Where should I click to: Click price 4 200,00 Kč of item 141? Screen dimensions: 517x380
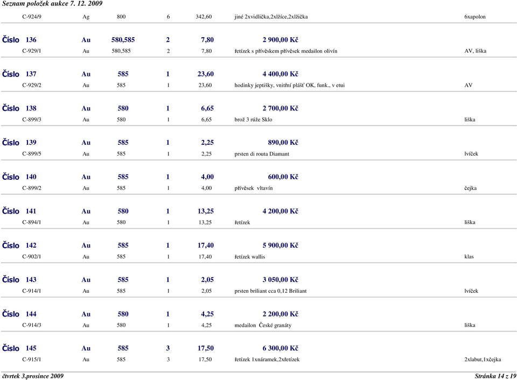click(280, 211)
